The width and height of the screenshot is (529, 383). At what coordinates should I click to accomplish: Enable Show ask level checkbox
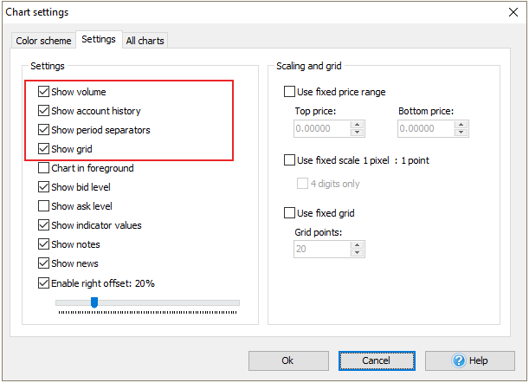pyautogui.click(x=44, y=206)
